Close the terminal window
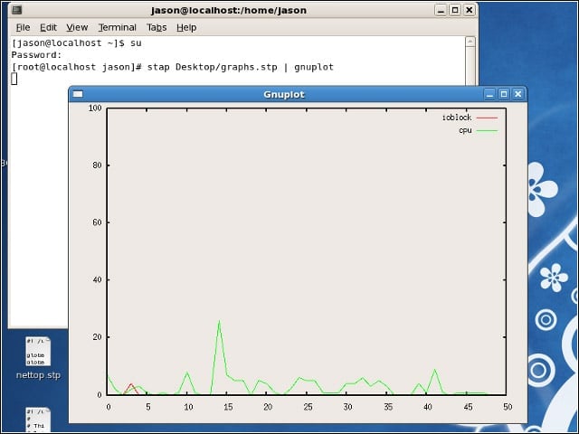Viewport: 579px width, 434px height. pos(469,10)
